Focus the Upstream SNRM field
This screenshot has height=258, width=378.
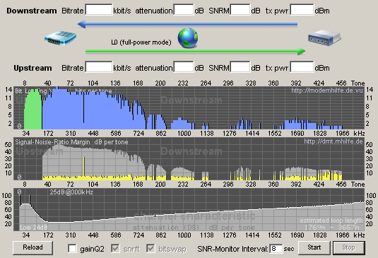240,66
